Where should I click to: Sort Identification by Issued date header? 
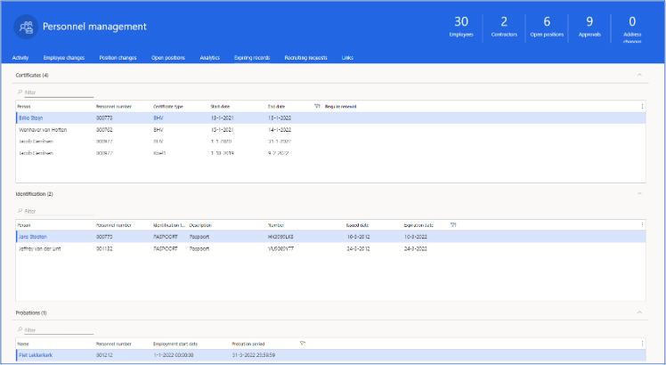click(357, 225)
